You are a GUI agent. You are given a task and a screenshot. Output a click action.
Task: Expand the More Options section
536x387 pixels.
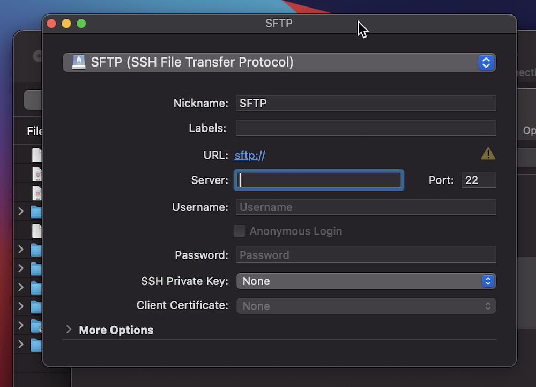coord(69,330)
